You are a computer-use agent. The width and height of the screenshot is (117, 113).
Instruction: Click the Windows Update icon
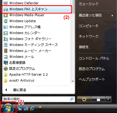pos(6,21)
